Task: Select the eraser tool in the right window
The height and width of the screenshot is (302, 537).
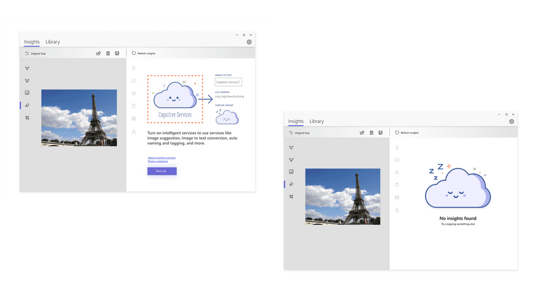Action: click(291, 184)
